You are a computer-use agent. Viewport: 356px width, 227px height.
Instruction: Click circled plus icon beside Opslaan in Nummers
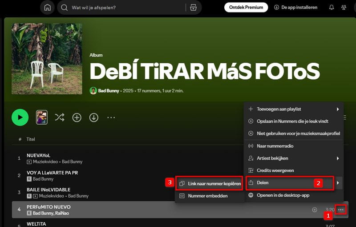pyautogui.click(x=251, y=121)
